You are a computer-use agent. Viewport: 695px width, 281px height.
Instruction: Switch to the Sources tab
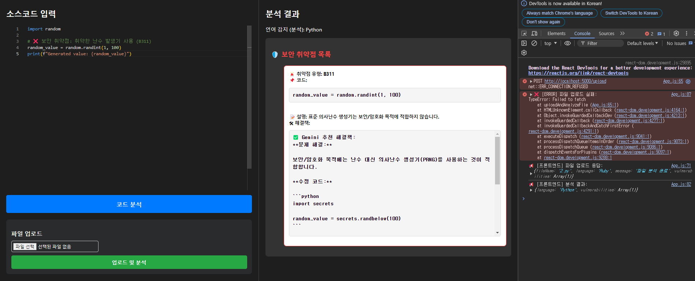[606, 33]
